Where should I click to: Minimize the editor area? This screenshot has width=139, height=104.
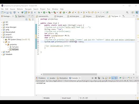click(x=134, y=16)
